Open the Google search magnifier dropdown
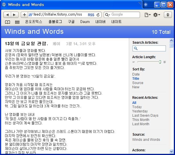This screenshot has width=175, height=155. click(107, 15)
